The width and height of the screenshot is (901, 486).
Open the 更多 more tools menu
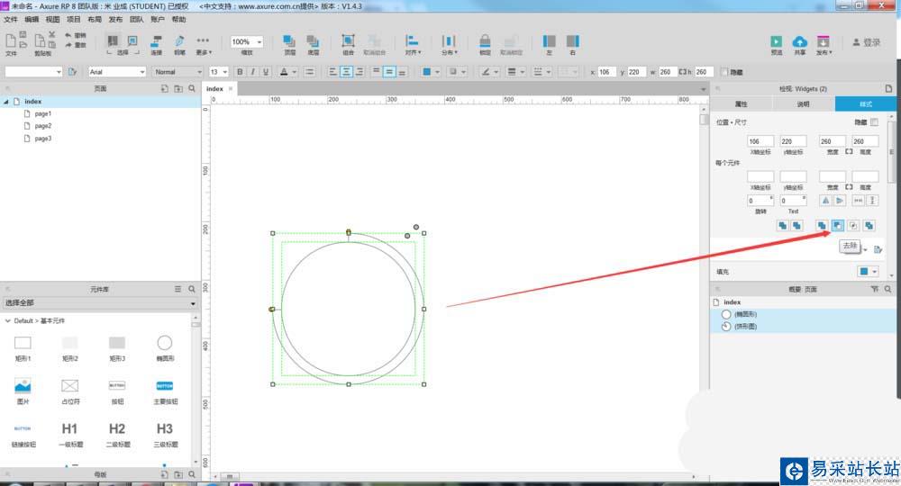[x=204, y=44]
